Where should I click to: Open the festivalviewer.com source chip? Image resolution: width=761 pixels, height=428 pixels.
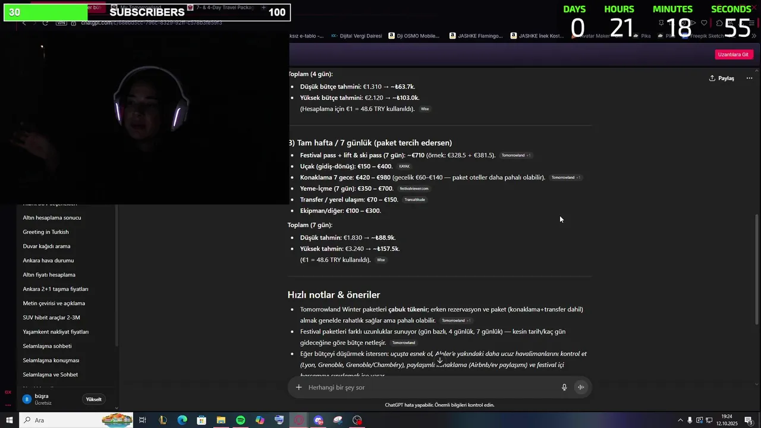coord(414,188)
